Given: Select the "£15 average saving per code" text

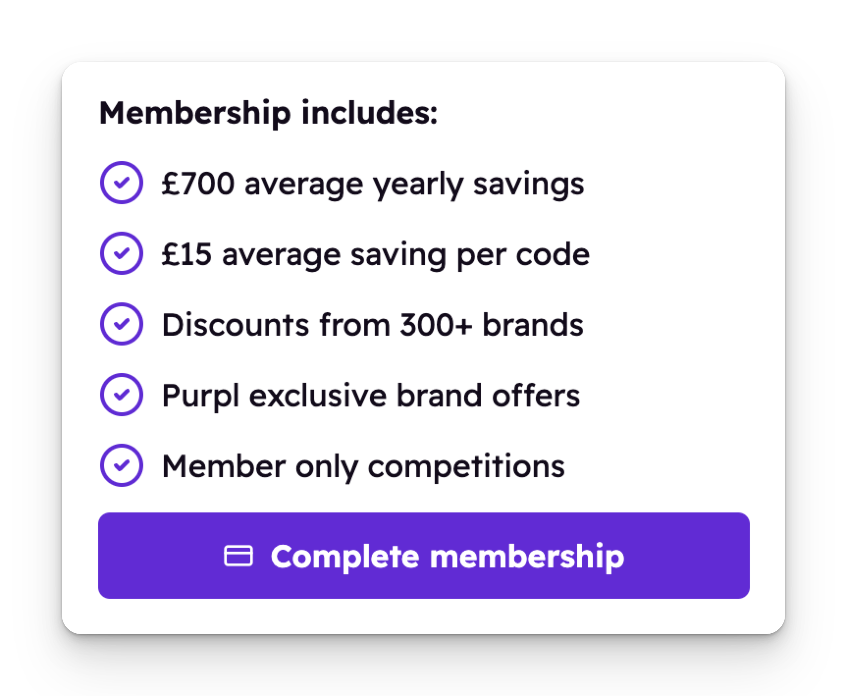Looking at the screenshot, I should click(375, 255).
